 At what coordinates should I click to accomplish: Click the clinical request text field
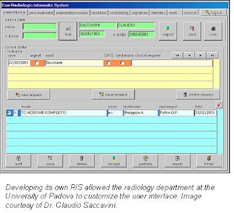(x=172, y=63)
